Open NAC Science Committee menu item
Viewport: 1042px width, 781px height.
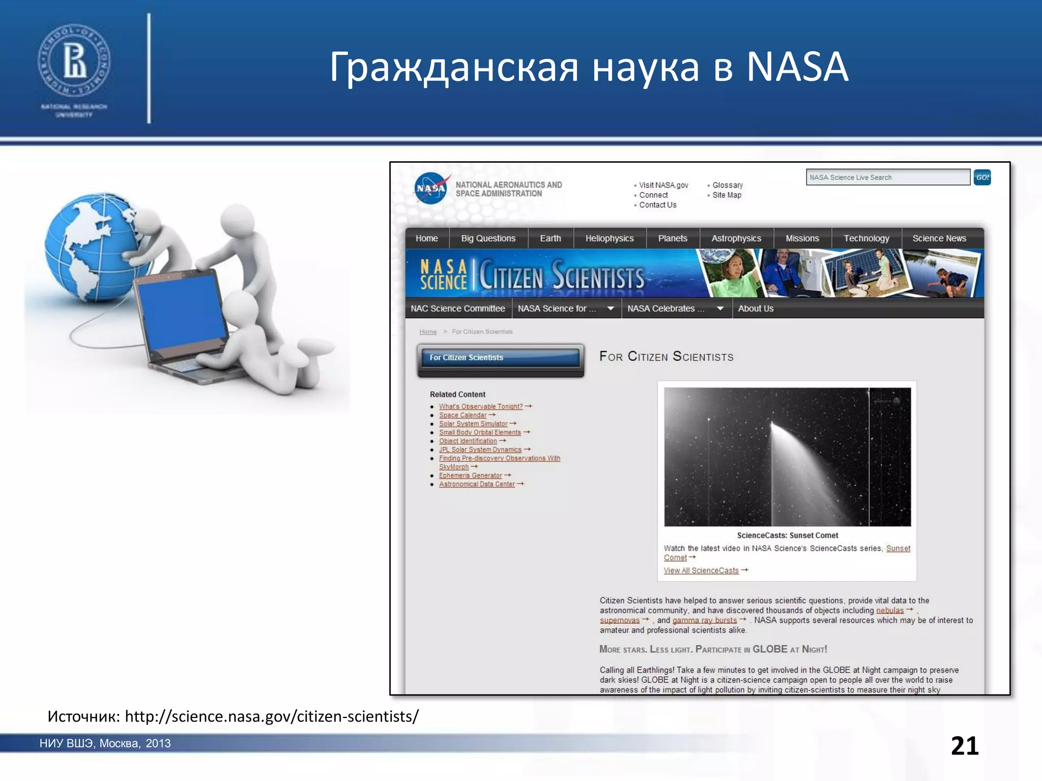(458, 309)
